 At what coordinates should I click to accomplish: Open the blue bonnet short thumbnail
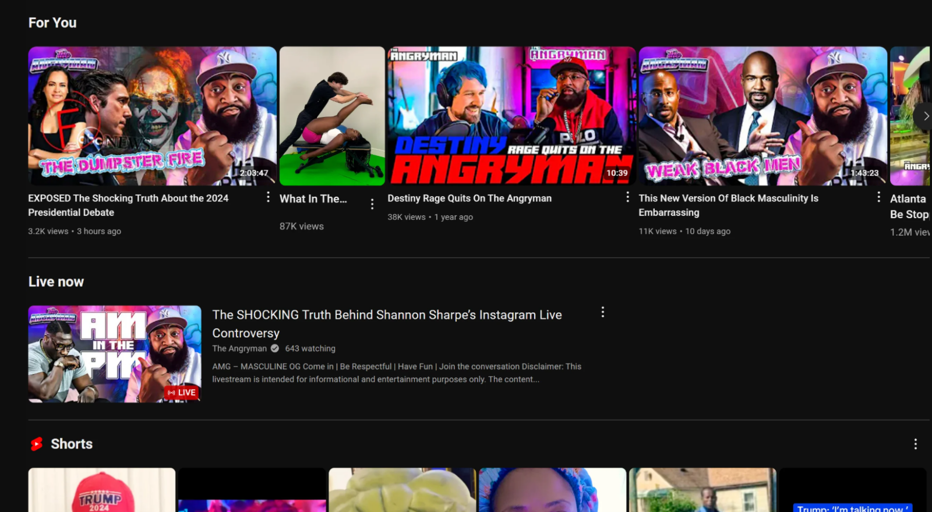point(553,490)
